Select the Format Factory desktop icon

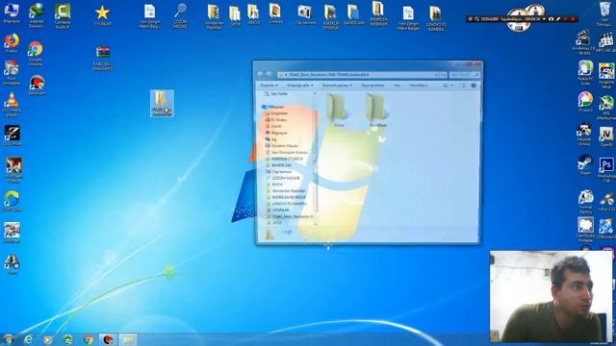click(x=585, y=202)
